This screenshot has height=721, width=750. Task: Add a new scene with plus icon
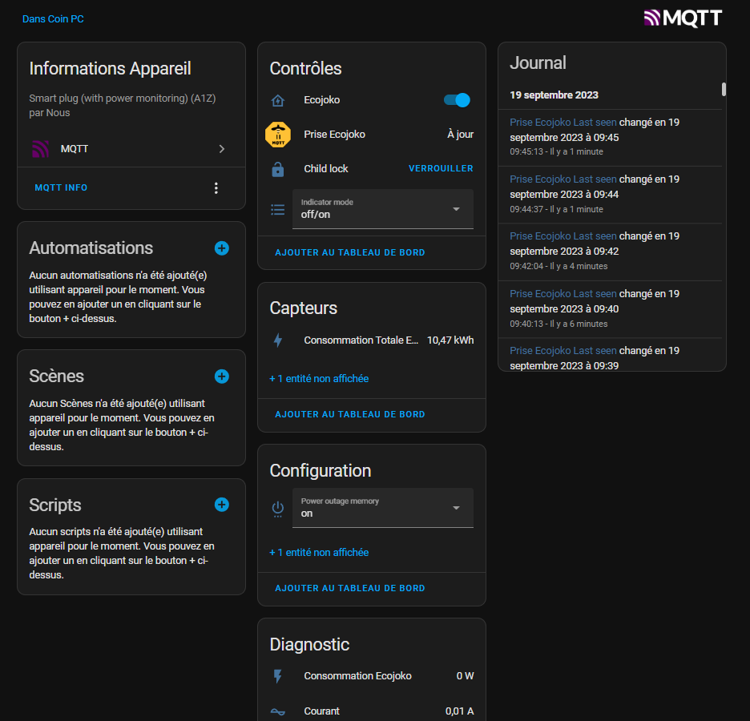click(221, 377)
